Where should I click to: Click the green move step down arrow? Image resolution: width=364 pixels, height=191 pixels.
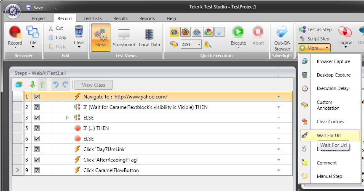pyautogui.click(x=32, y=85)
